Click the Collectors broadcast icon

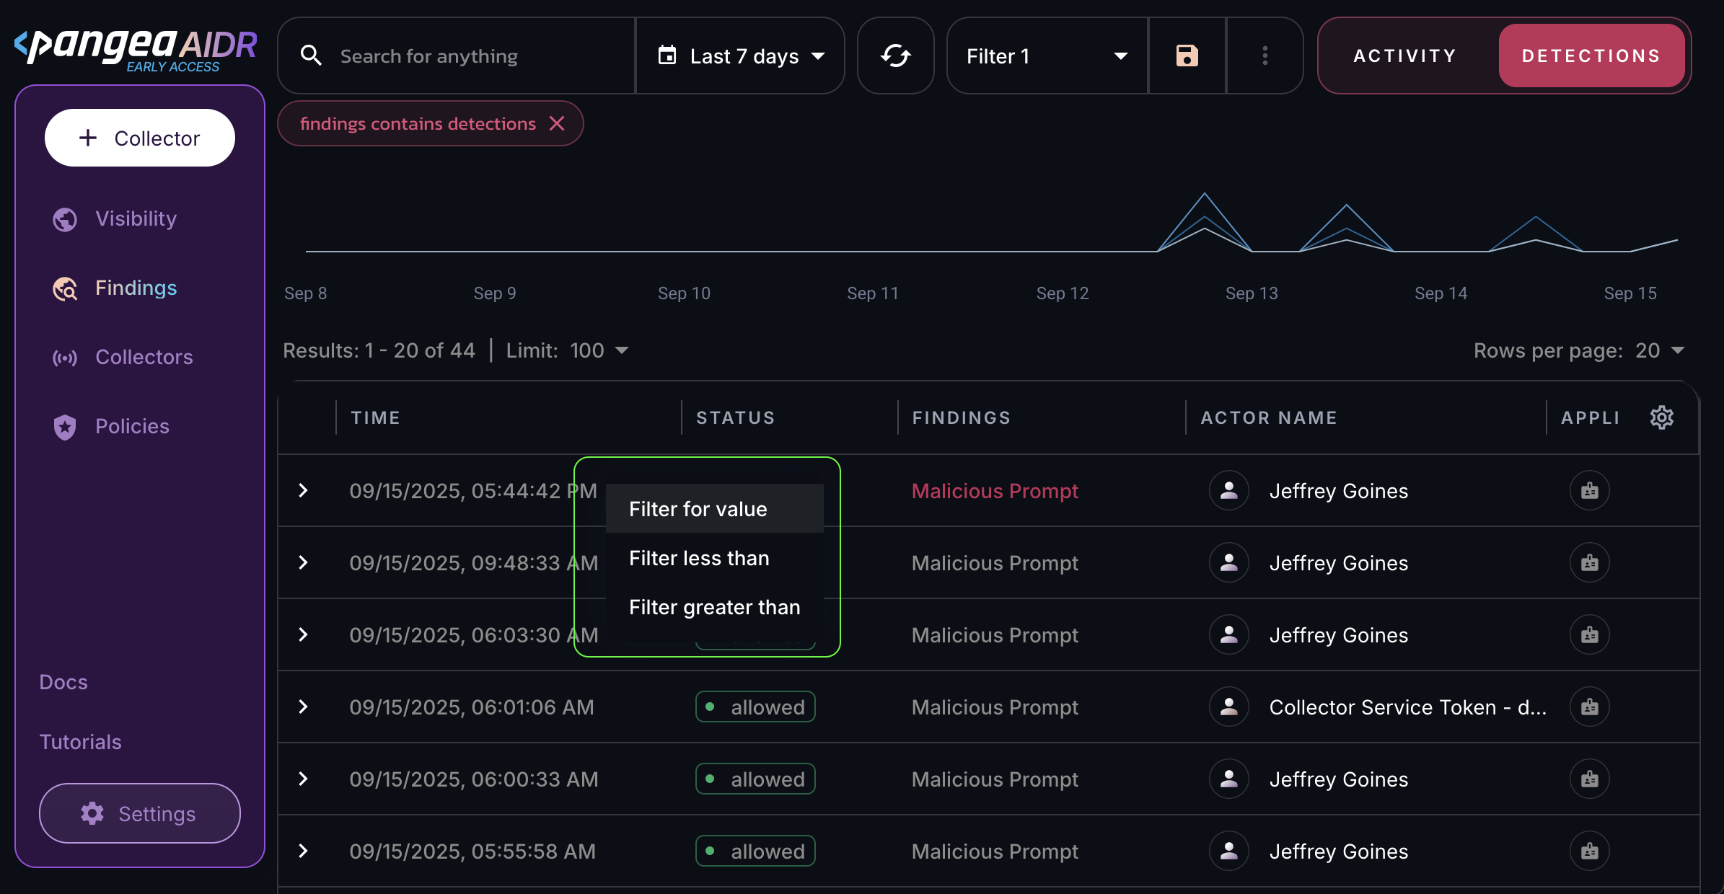click(65, 358)
